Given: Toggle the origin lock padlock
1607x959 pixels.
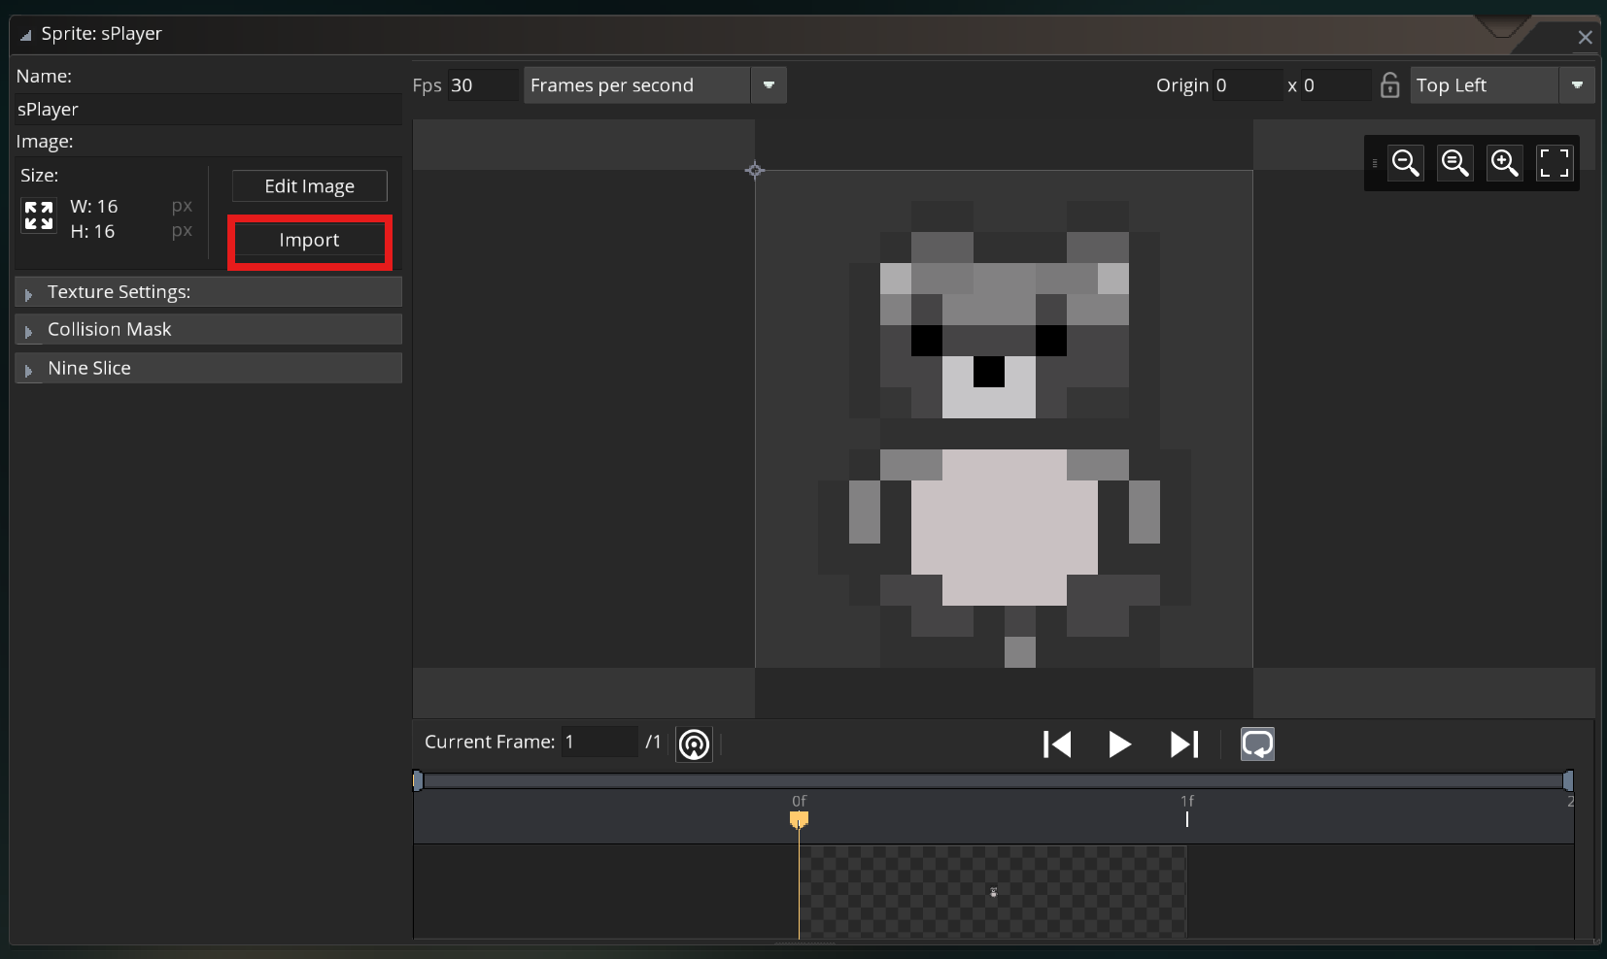Looking at the screenshot, I should coord(1390,85).
